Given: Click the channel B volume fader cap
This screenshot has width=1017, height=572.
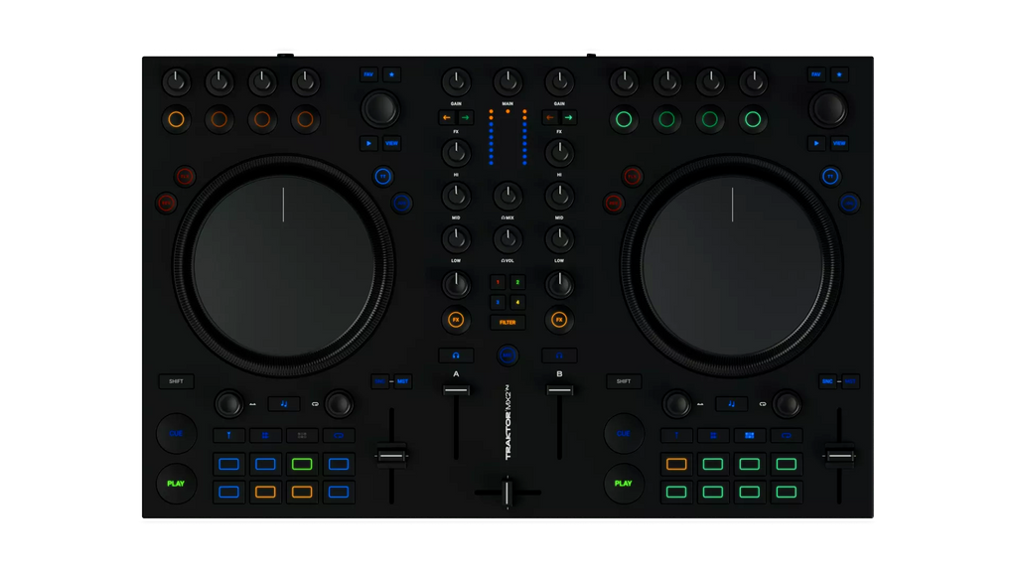Looking at the screenshot, I should pos(559,389).
